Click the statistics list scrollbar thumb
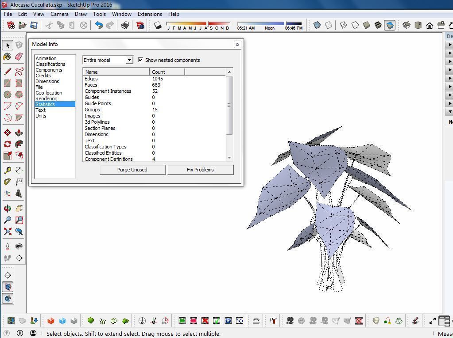The width and height of the screenshot is (453, 338). point(229,105)
